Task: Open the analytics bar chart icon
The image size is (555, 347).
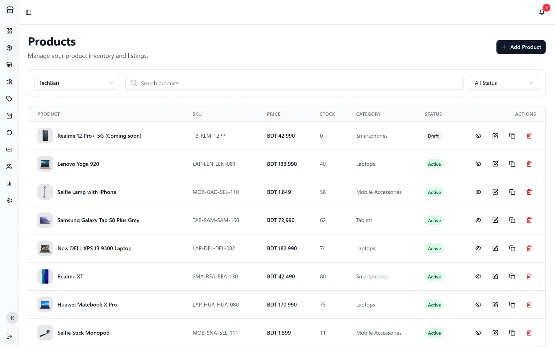Action: 9,184
